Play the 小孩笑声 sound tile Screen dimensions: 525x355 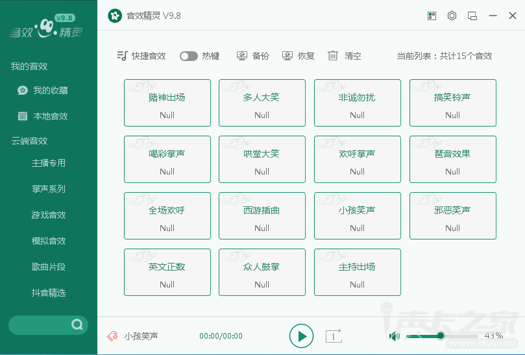(x=358, y=215)
